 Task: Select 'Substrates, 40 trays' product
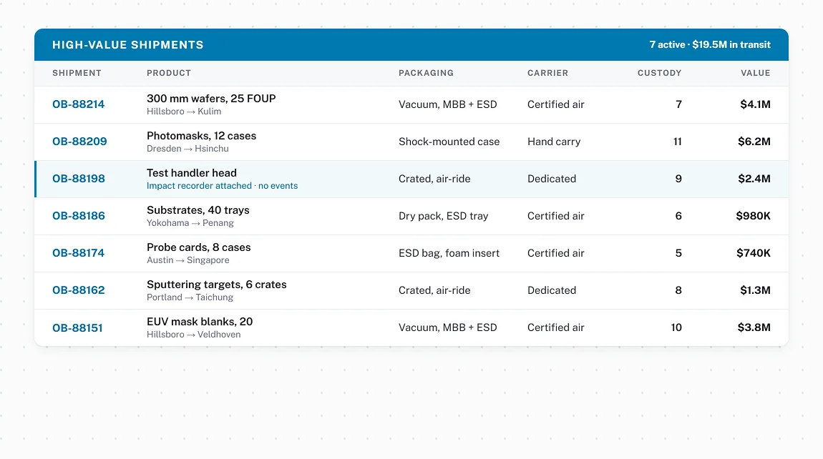pyautogui.click(x=198, y=210)
